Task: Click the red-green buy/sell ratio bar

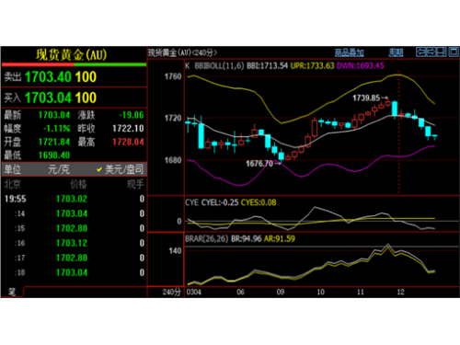Action: coord(75,64)
